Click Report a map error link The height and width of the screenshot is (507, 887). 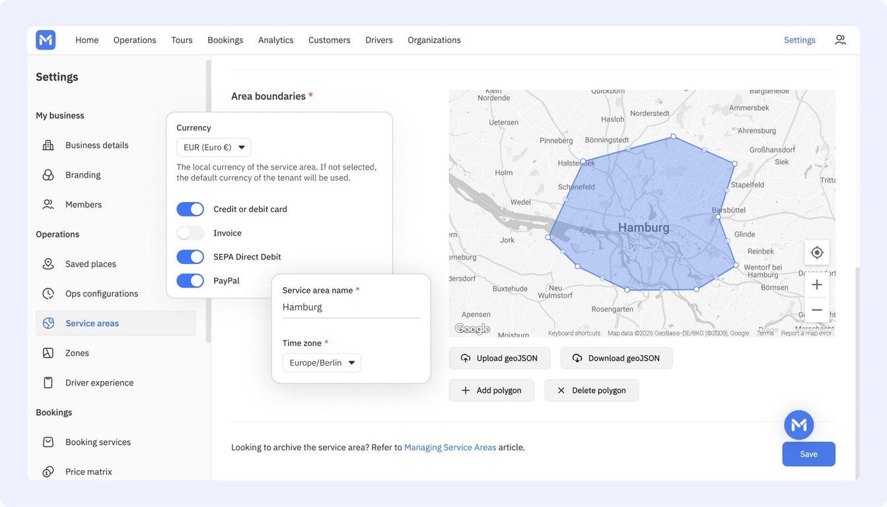click(806, 333)
